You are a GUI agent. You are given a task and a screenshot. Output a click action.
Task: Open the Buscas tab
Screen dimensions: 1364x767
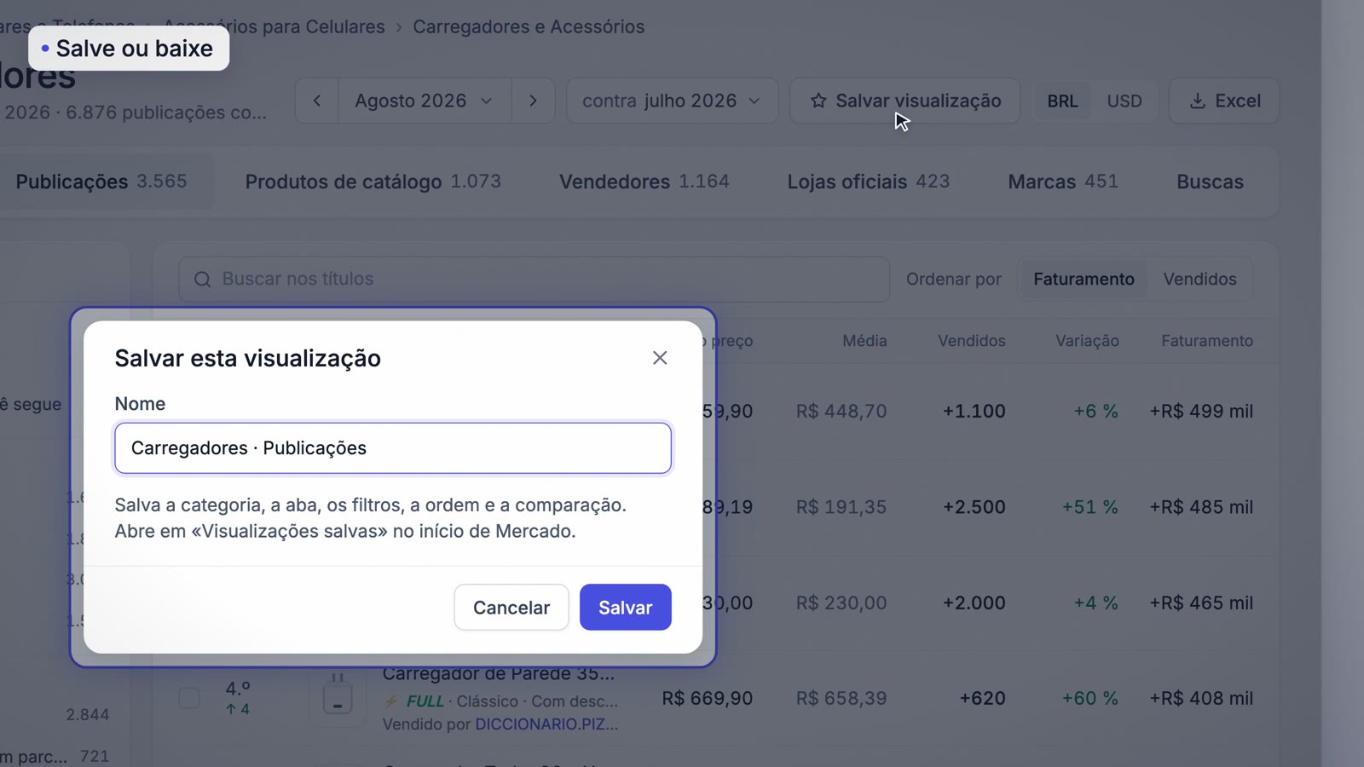point(1210,182)
